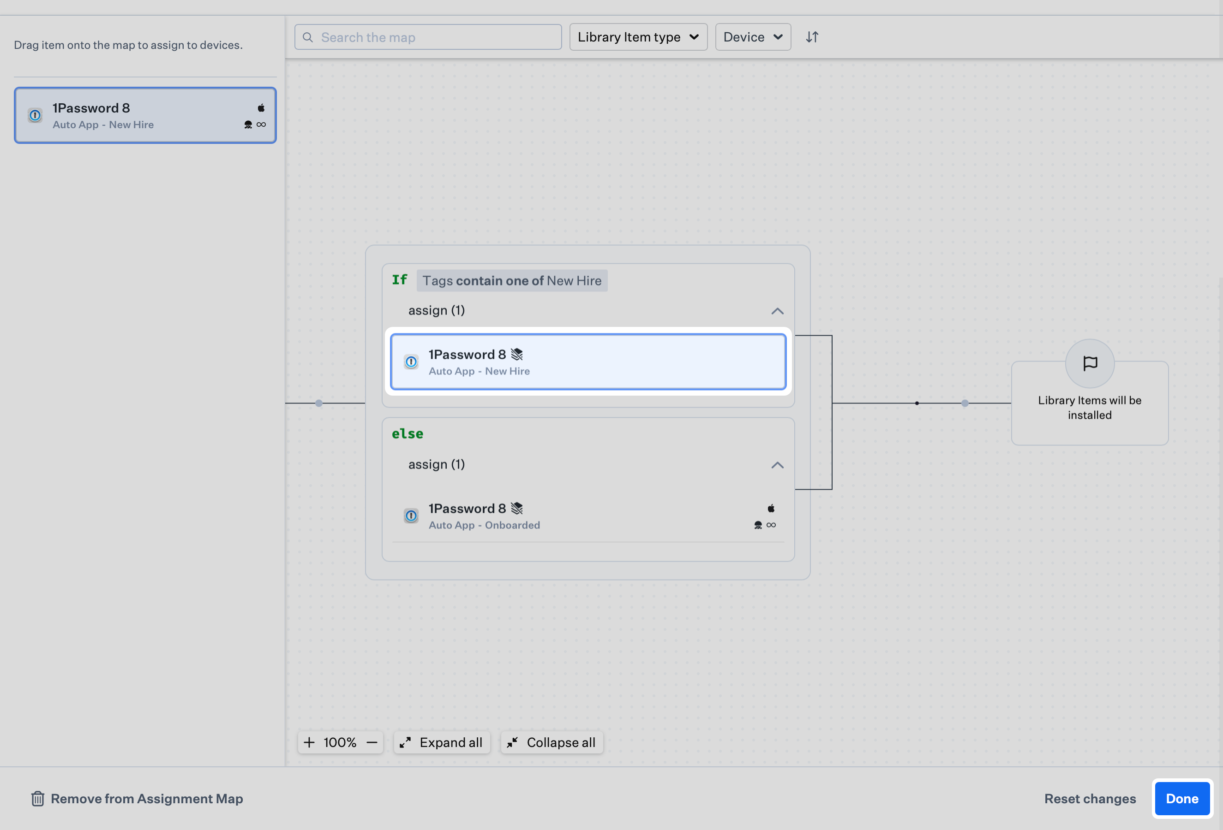Click the connector dot nearest the installed node
The image size is (1223, 830).
click(965, 403)
